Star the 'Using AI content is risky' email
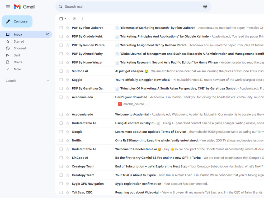 [68, 123]
